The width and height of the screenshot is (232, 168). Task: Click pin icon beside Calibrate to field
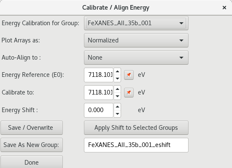click(129, 92)
